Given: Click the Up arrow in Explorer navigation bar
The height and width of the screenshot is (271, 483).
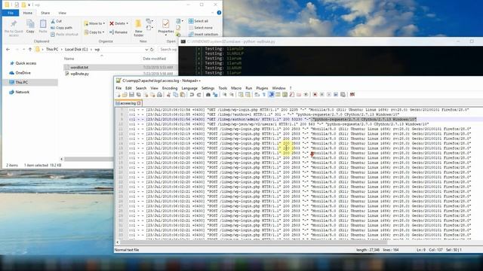Looking at the screenshot, I should click(x=30, y=49).
